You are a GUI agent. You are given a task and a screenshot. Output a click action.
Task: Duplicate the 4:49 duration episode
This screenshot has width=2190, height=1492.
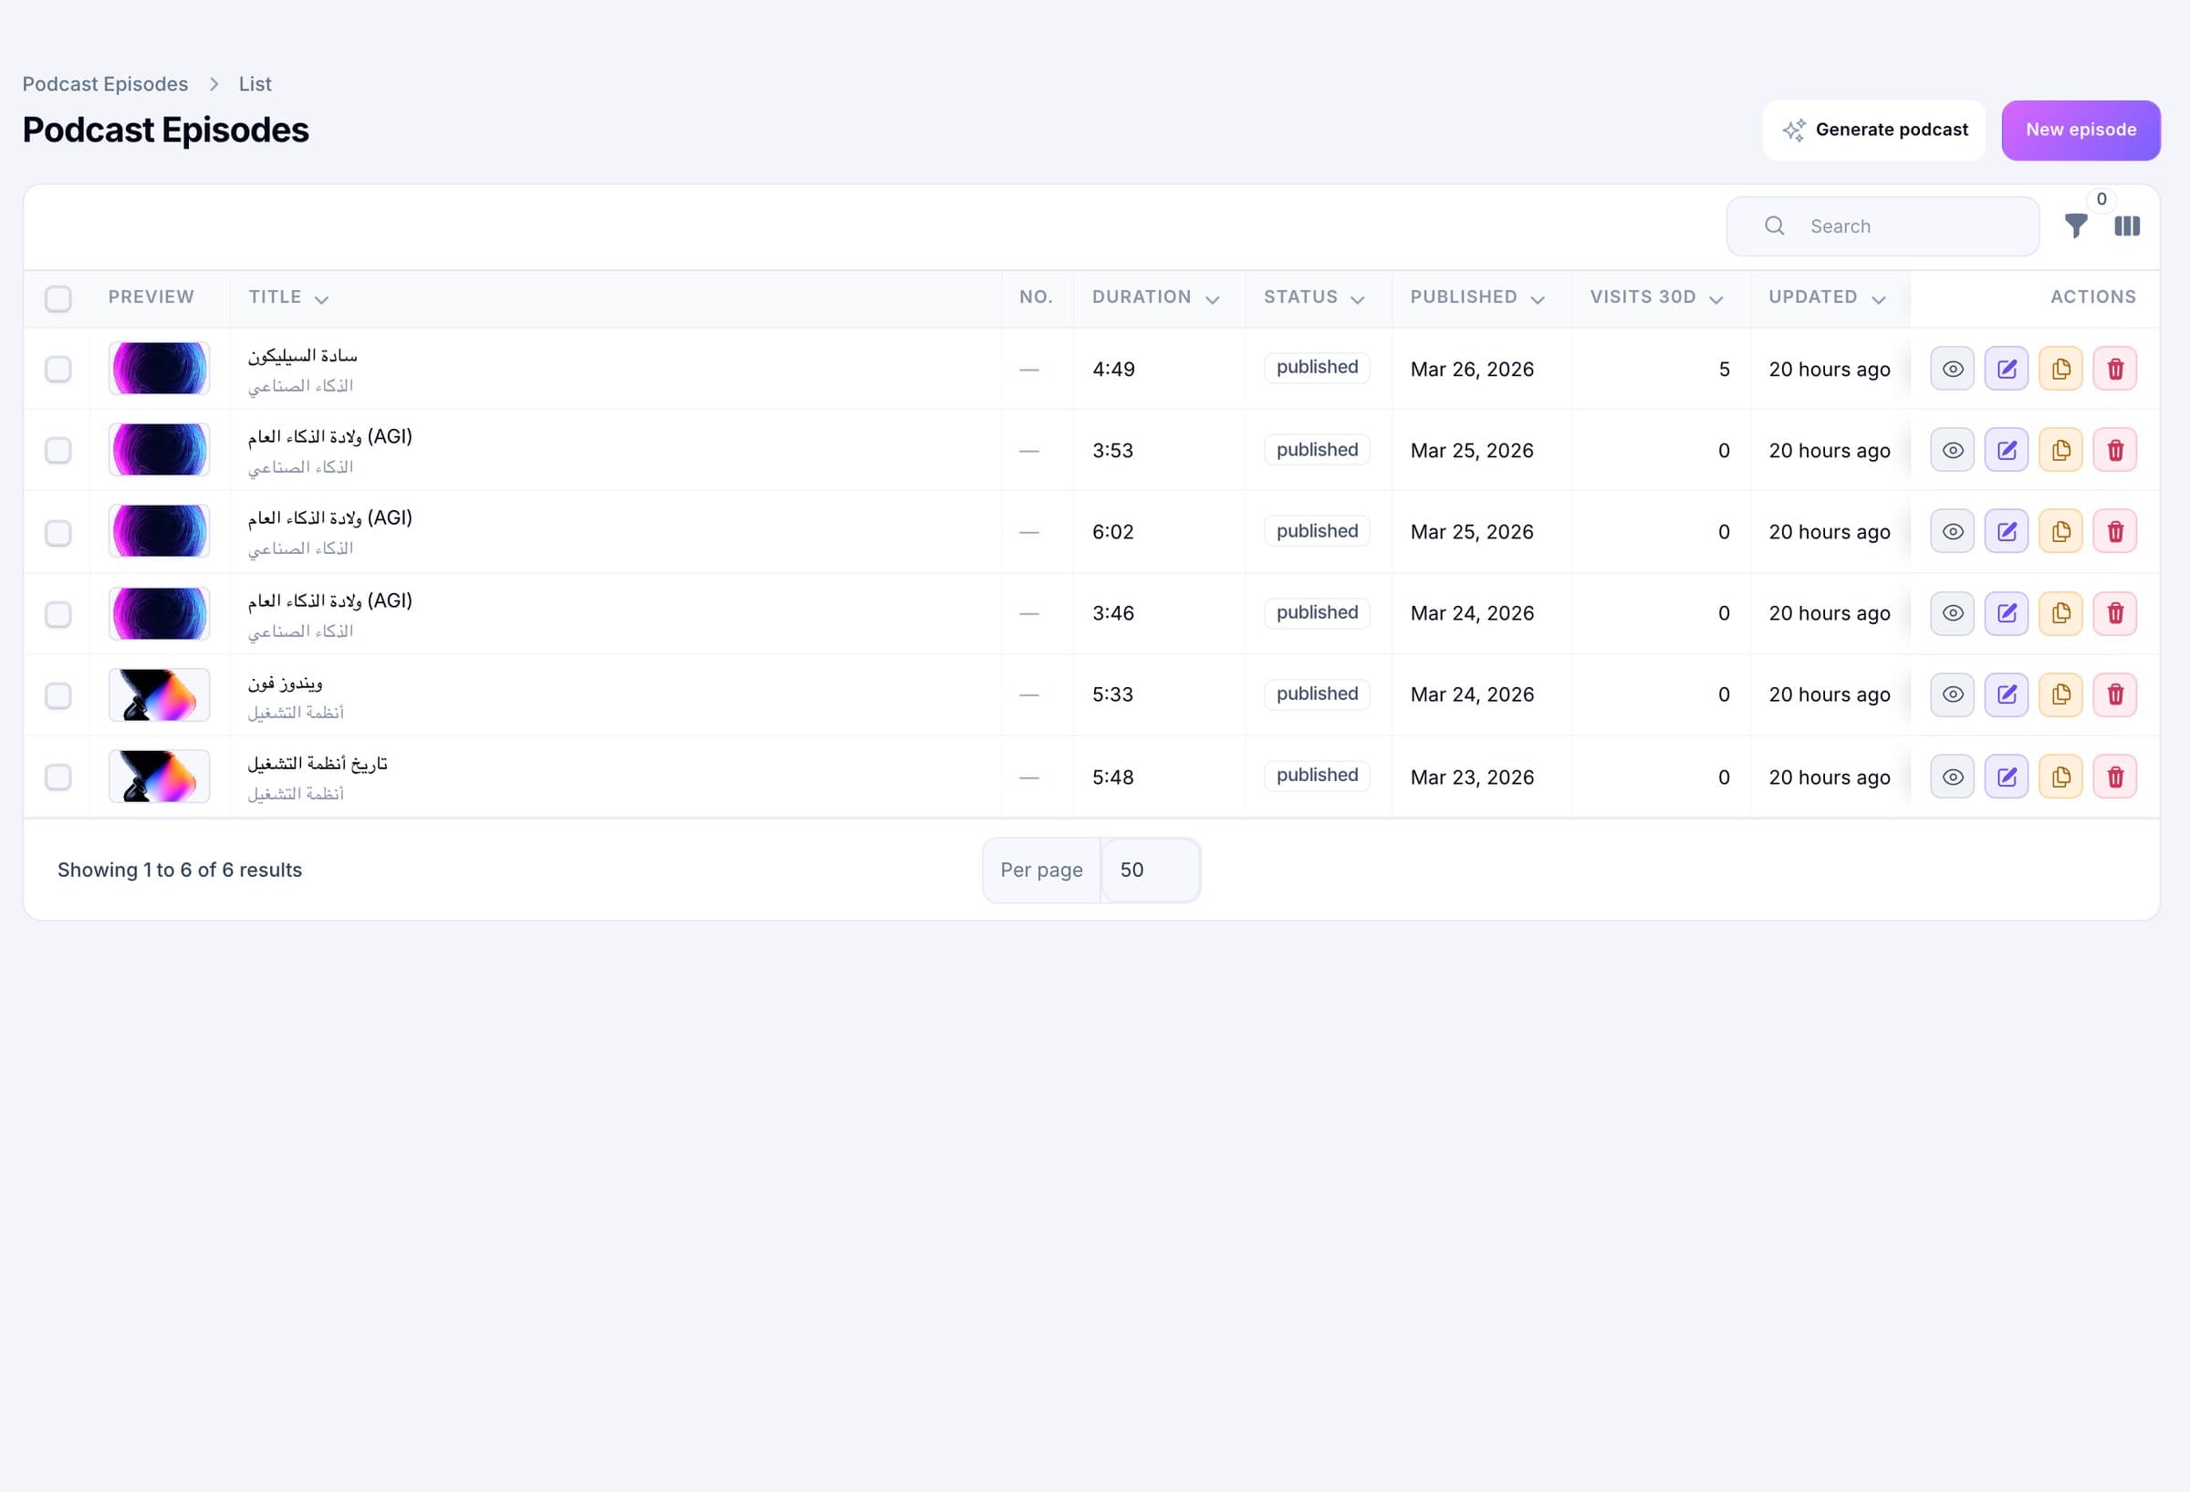coord(2061,369)
